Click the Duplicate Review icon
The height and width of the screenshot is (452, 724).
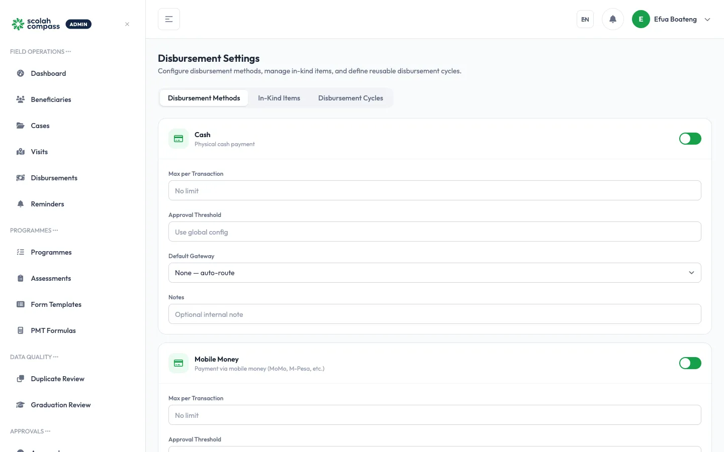[21, 379]
